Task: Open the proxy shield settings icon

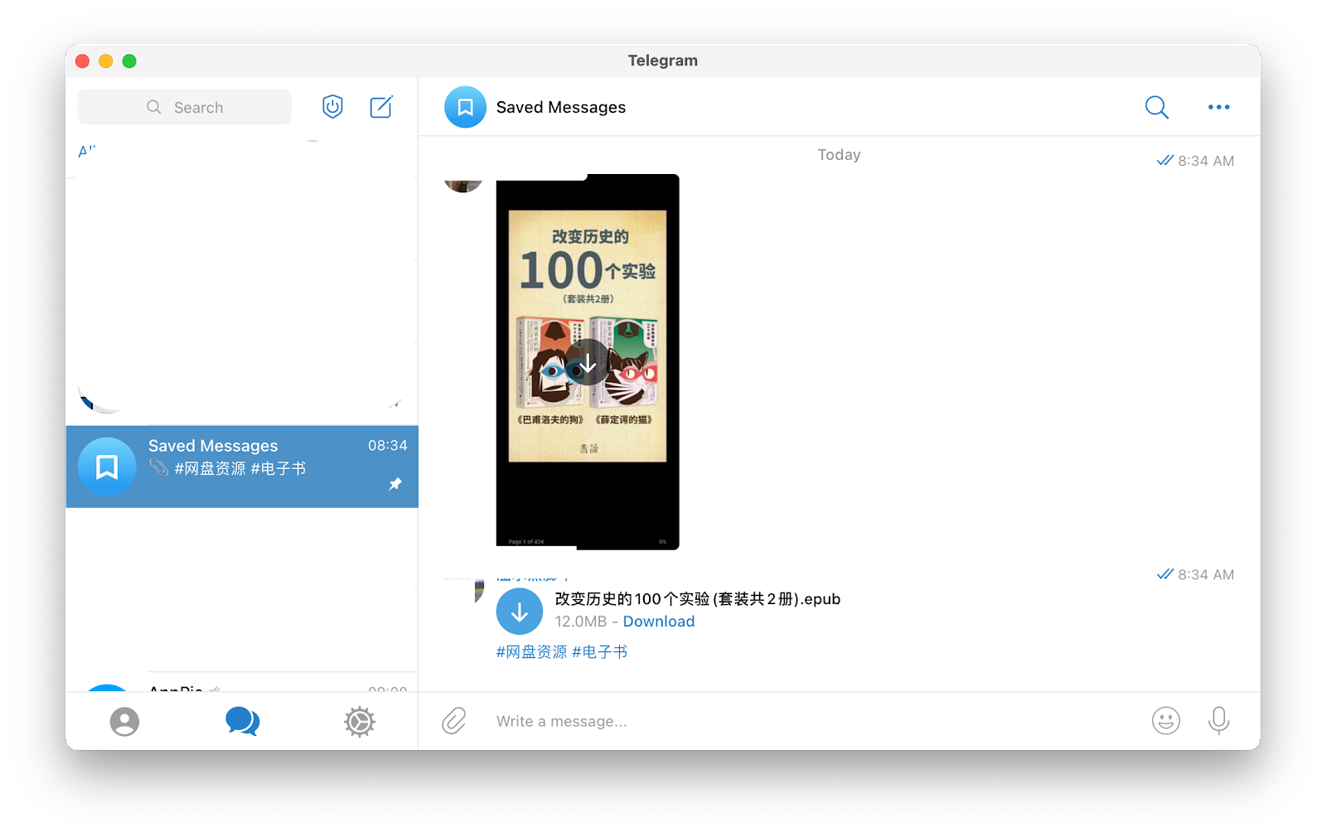Action: (x=332, y=107)
